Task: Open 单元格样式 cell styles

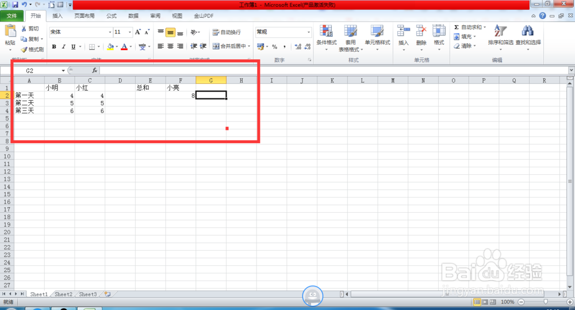Action: (377, 38)
